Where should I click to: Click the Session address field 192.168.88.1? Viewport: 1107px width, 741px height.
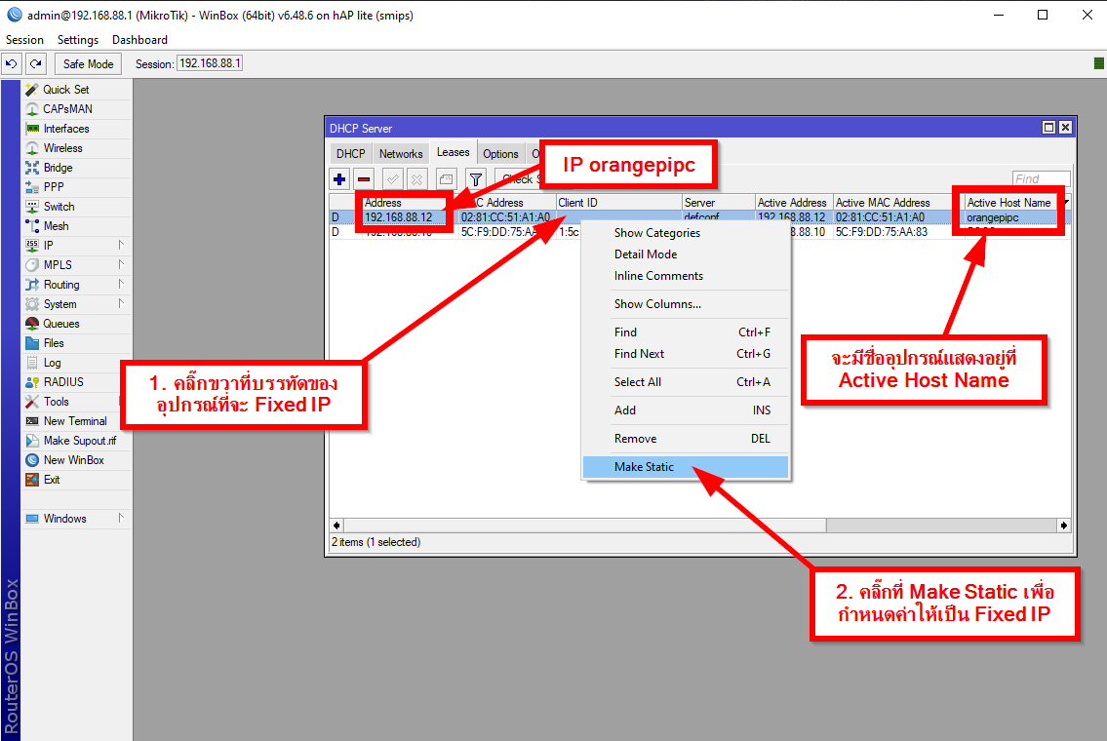[x=209, y=63]
